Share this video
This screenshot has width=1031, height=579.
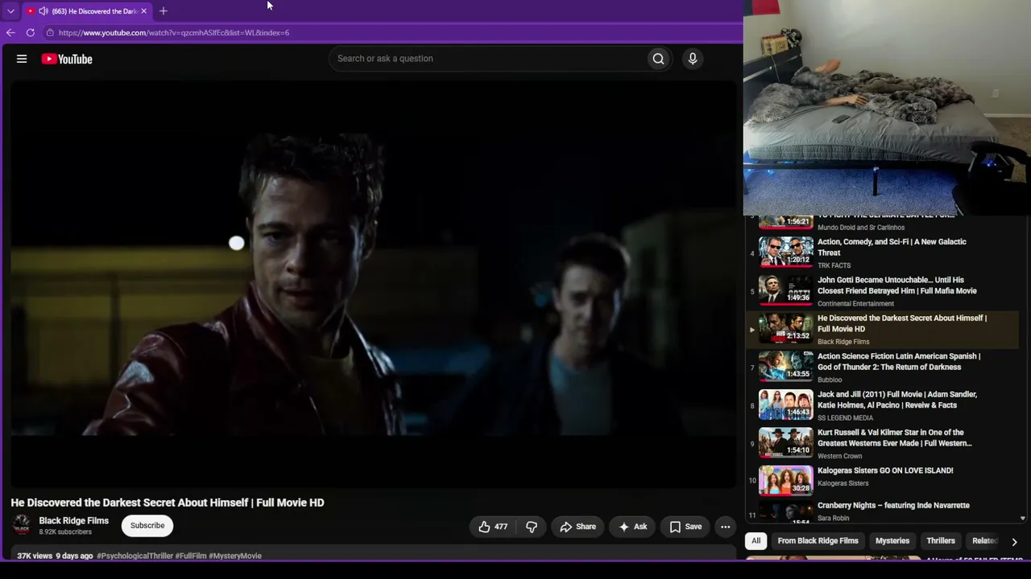point(578,527)
